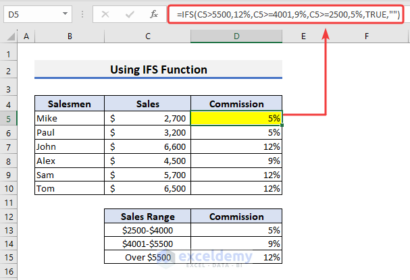Select Tom's 12% commission cell
Image resolution: width=410 pixels, height=280 pixels.
click(236, 189)
